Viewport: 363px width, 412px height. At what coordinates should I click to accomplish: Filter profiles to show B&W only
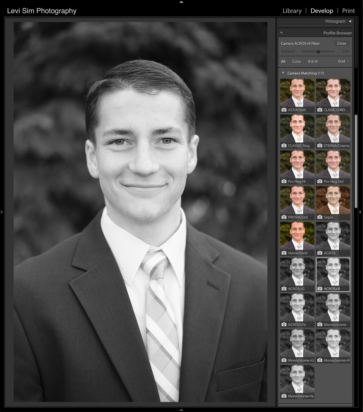313,62
